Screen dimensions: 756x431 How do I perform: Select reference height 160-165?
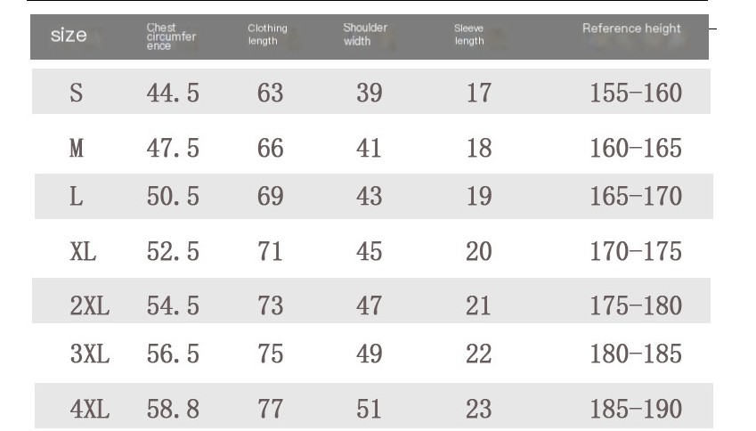(x=636, y=148)
